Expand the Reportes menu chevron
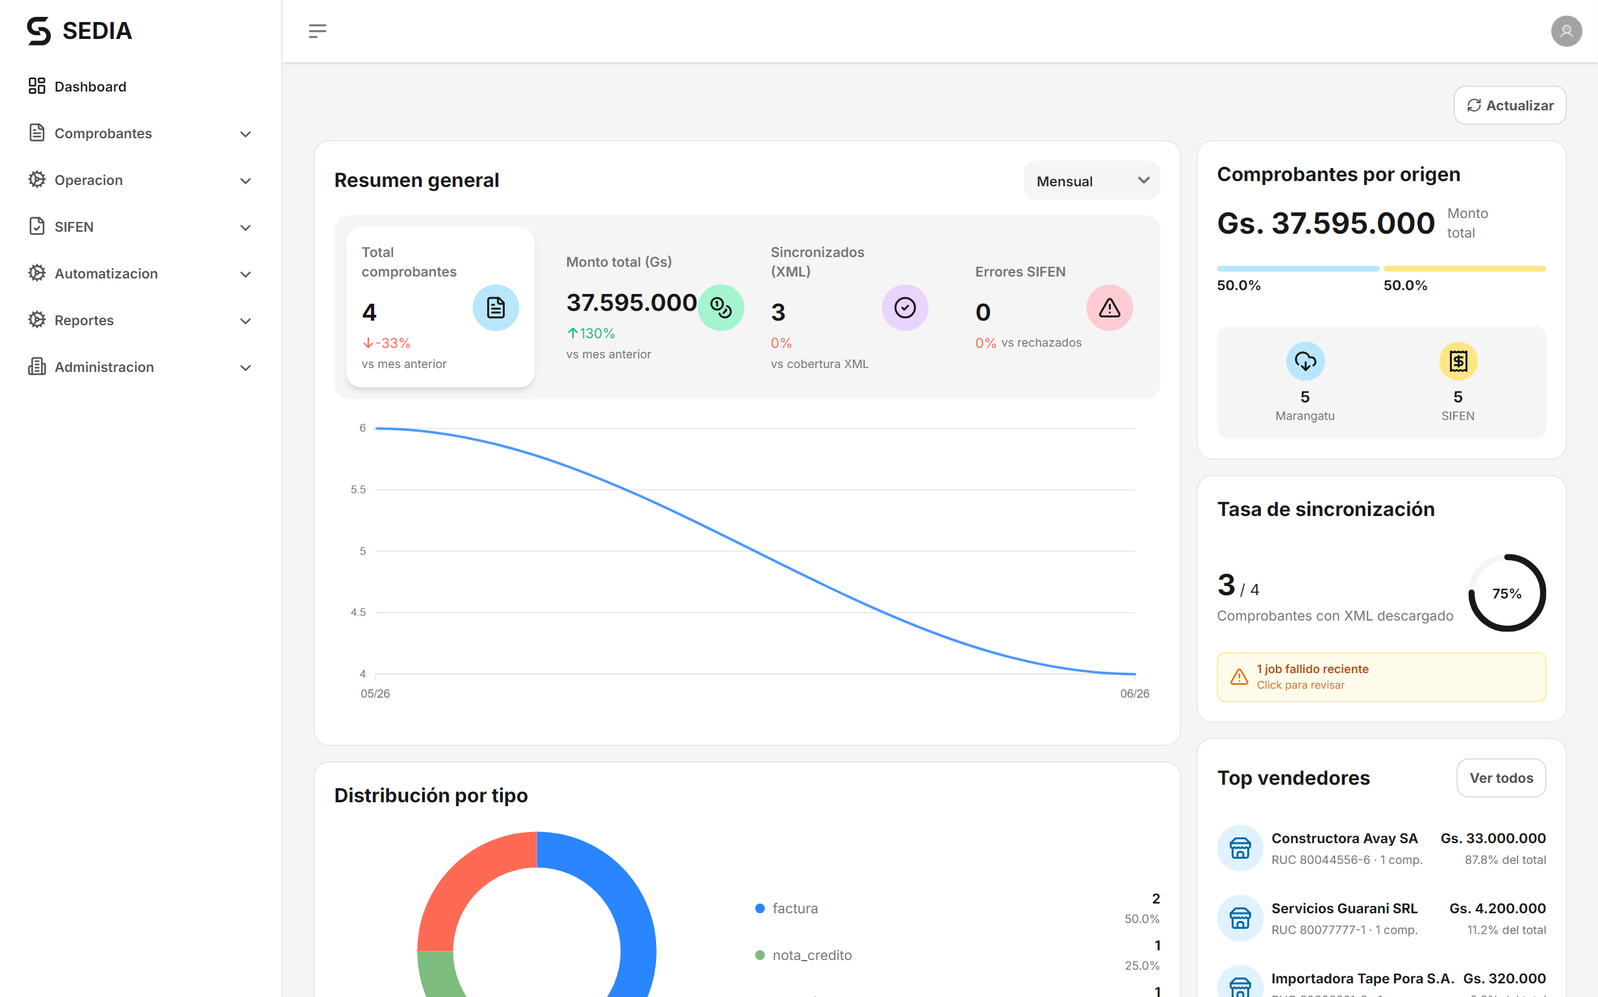Screen dimensions: 1598x997 (x=246, y=321)
